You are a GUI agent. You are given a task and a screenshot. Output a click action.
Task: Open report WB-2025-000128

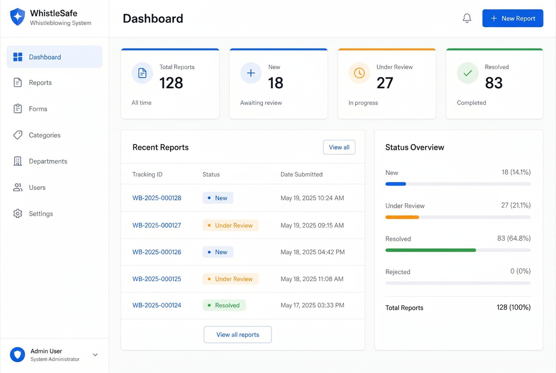pos(157,198)
